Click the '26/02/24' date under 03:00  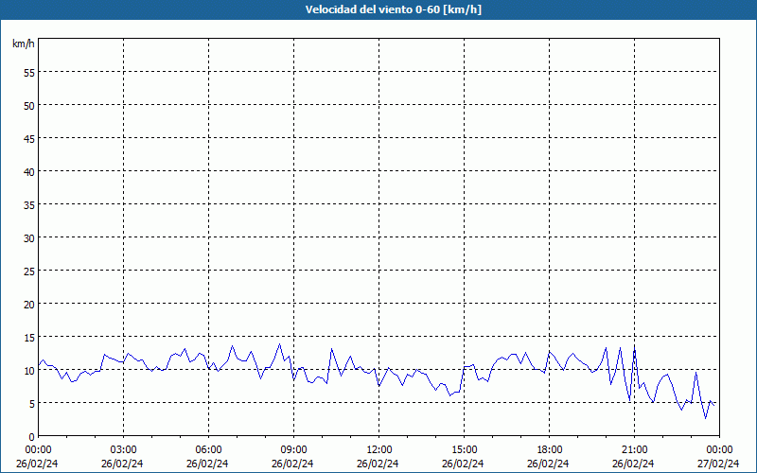coord(122,464)
